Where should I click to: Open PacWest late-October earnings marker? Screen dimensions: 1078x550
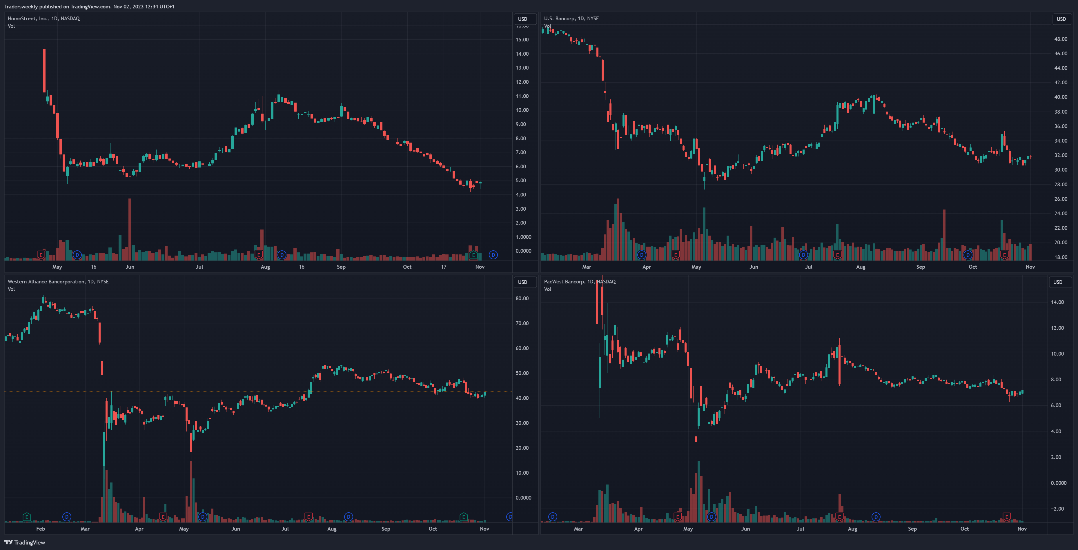click(x=1007, y=517)
